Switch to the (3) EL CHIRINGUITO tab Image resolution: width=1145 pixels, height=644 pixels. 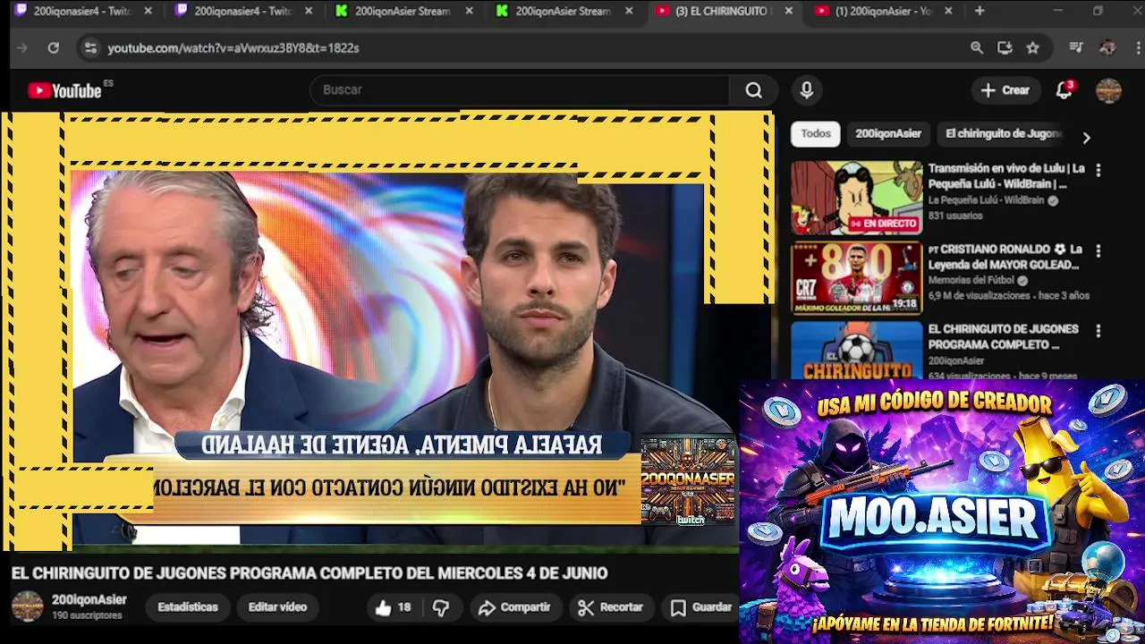[x=723, y=11]
